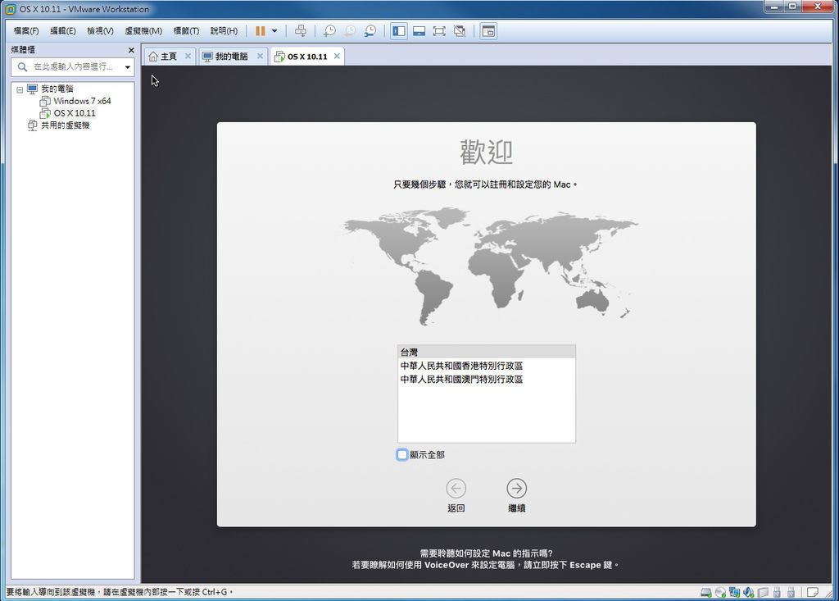The image size is (839, 601).
Task: Click the second USB device status icon
Action: click(791, 593)
